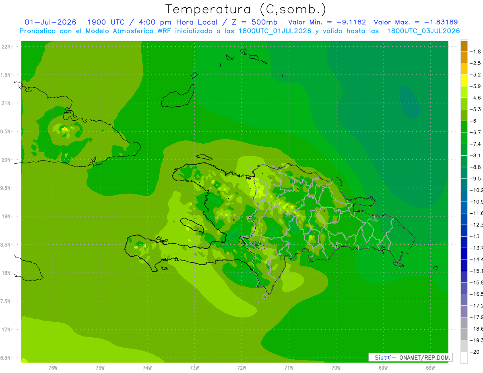Click the '-14.4' colorbar label
Screen dimensions: 483x373
tap(476, 260)
